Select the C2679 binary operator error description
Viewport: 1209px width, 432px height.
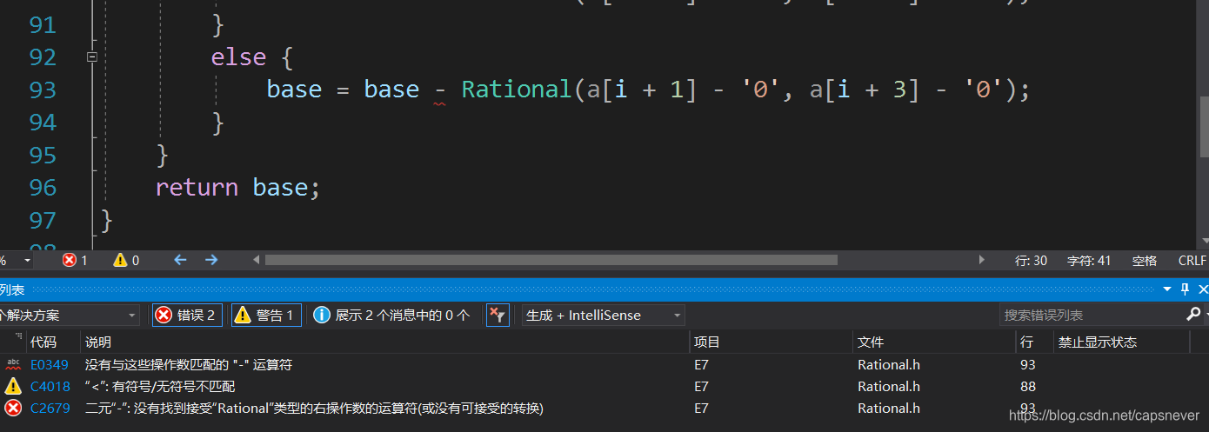tap(314, 409)
